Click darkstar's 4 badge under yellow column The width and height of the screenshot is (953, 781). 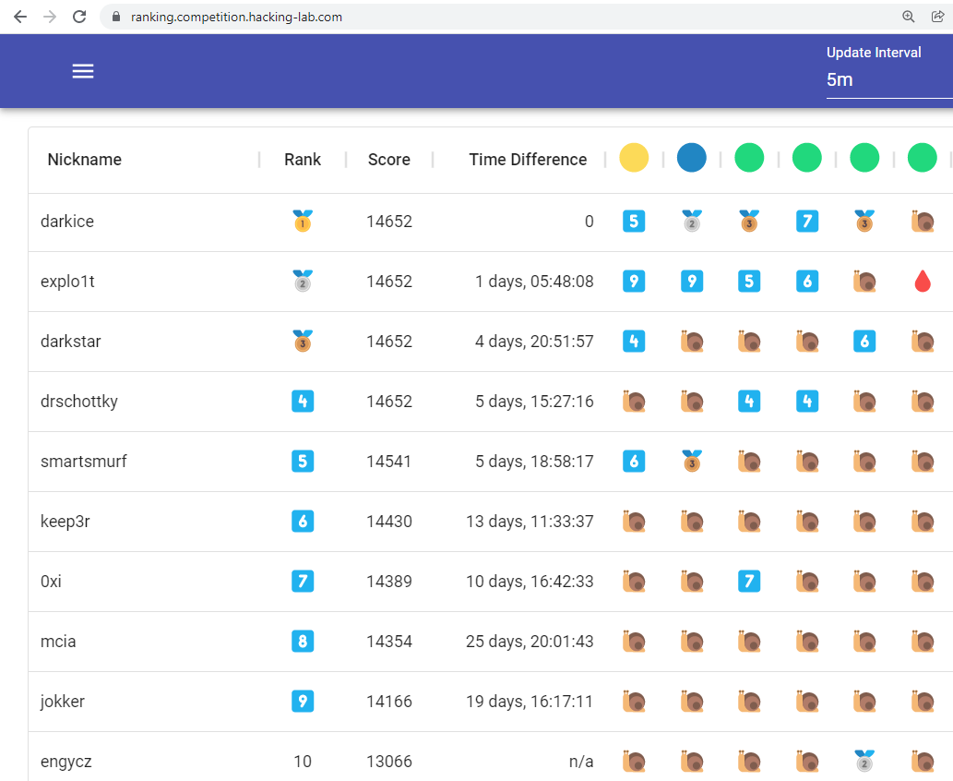point(634,342)
